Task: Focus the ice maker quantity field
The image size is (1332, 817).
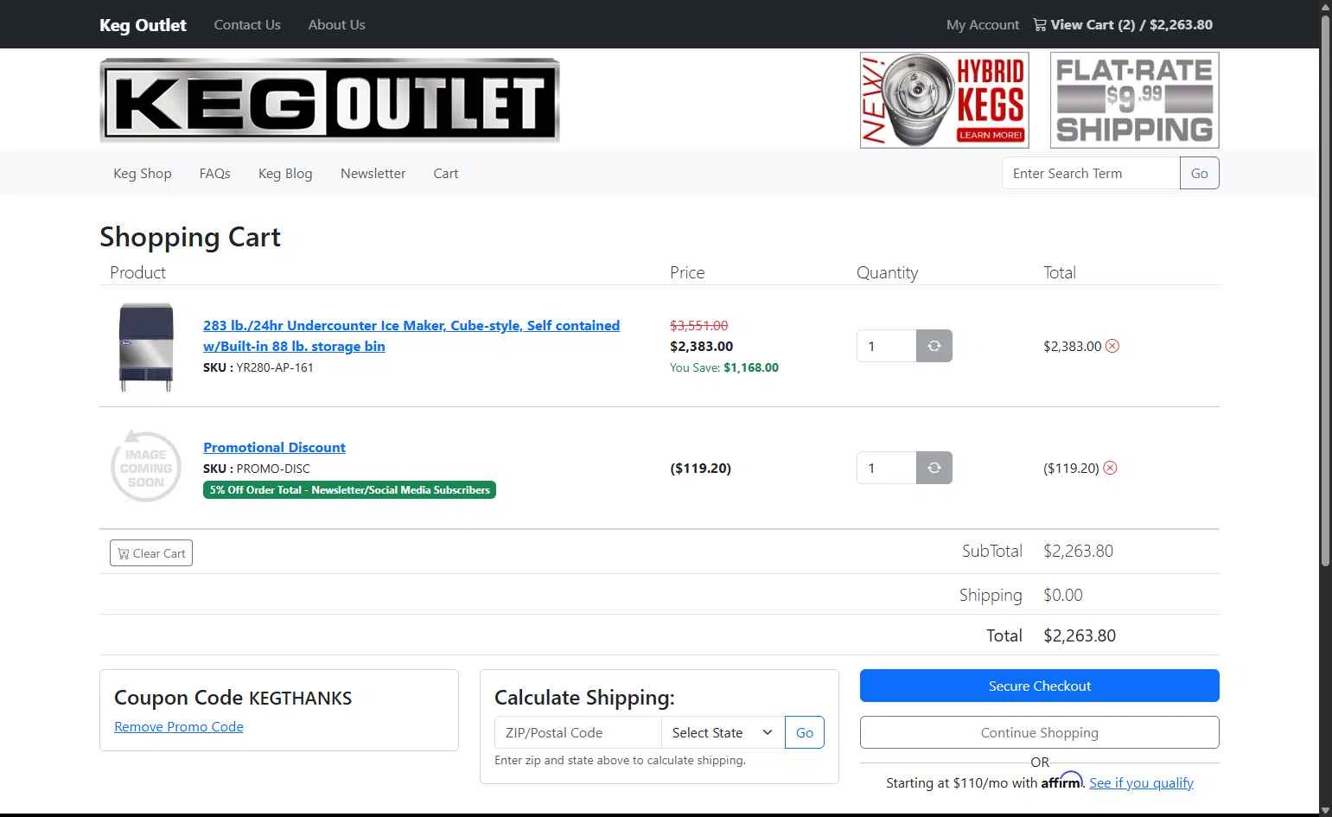Action: coord(886,346)
